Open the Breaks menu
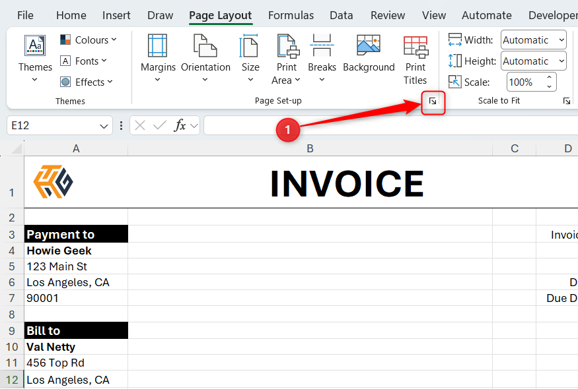The image size is (578, 389). (322, 57)
